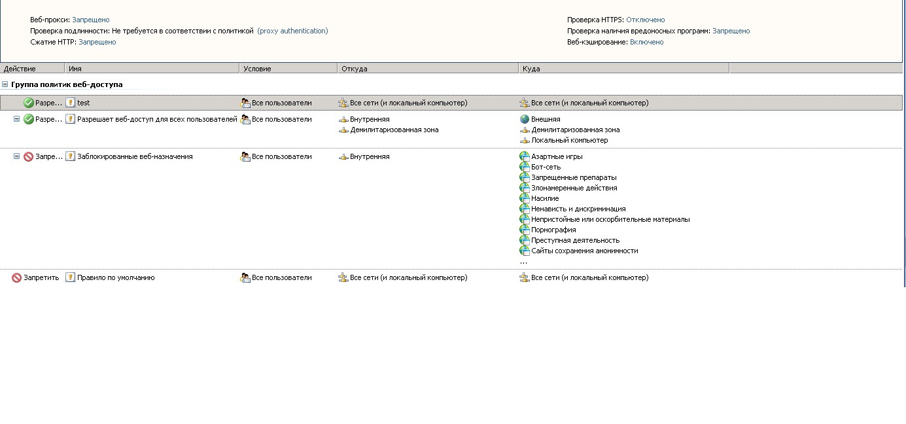Viewport: 906px width, 424px height.
Task: Select the test rule name
Action: 84,103
